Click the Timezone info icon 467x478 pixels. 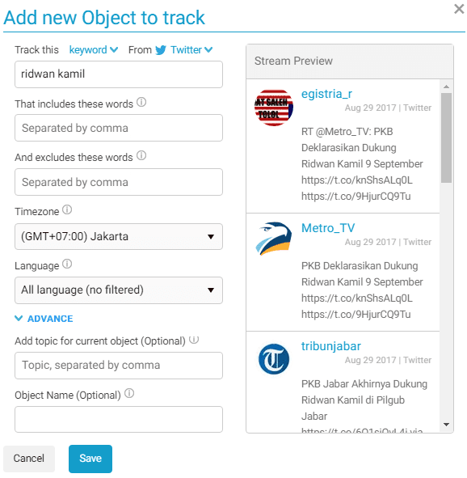pyautogui.click(x=67, y=209)
